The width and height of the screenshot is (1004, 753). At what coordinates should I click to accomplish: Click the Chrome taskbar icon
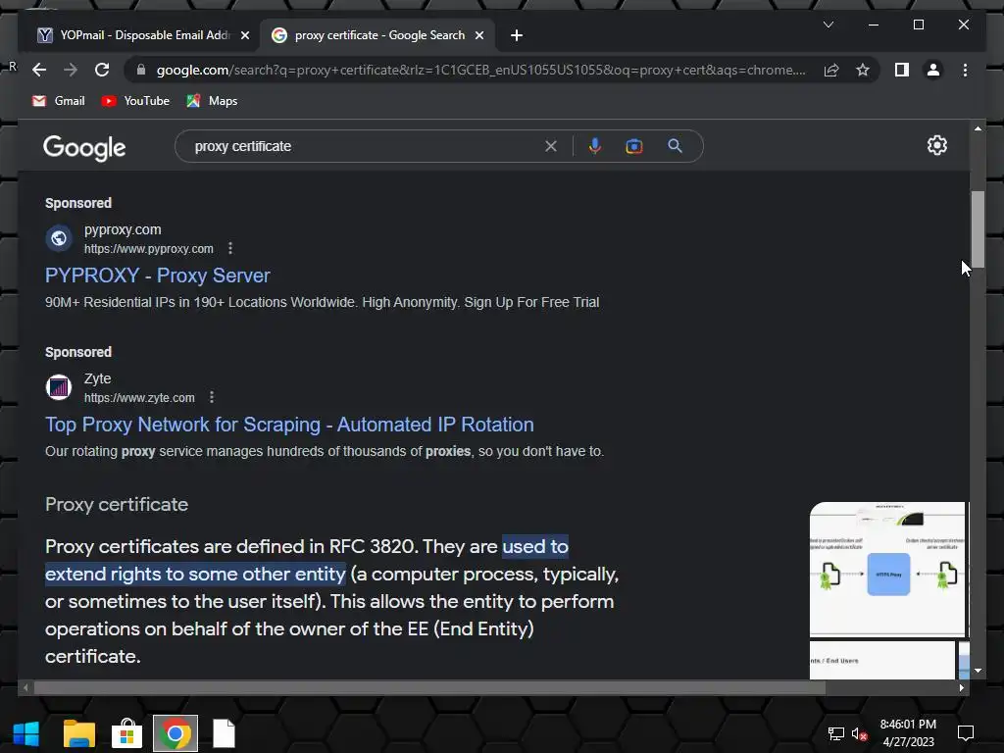[x=175, y=733]
